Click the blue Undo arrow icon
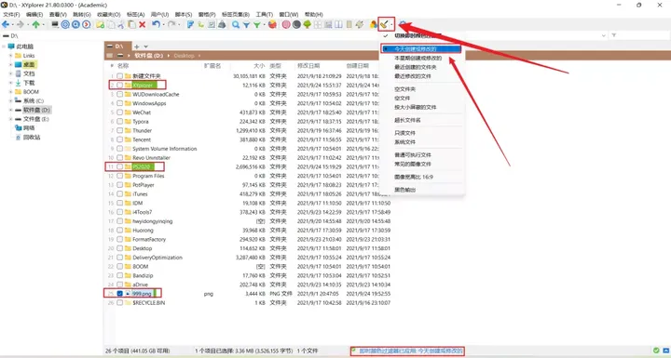Screen dimensions: 671x358 pos(156,25)
